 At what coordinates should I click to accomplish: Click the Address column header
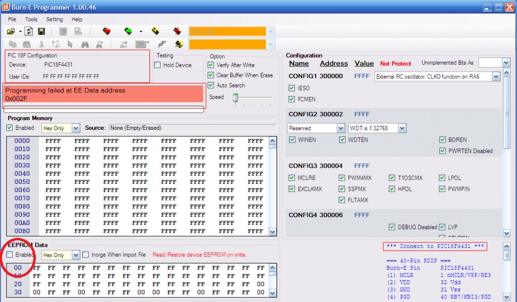coord(334,63)
